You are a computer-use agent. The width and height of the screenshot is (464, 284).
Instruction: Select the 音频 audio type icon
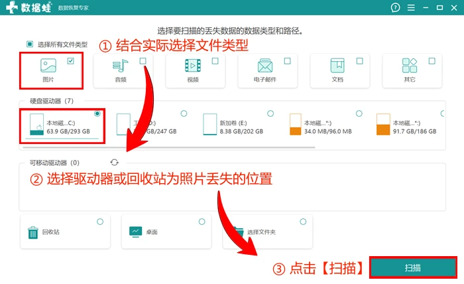[x=120, y=66]
